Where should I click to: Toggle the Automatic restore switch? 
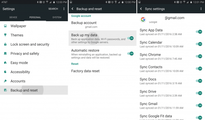[x=130, y=53]
